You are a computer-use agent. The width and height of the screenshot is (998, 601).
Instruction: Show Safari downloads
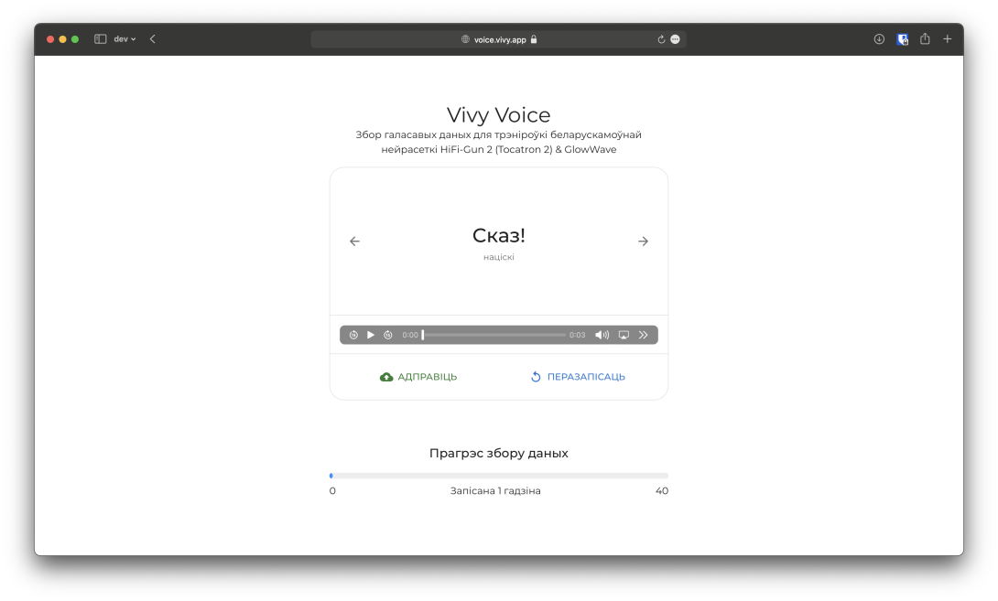pos(879,38)
